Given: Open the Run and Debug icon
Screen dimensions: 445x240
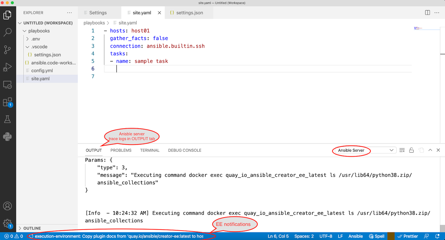Looking at the screenshot, I should click(8, 67).
